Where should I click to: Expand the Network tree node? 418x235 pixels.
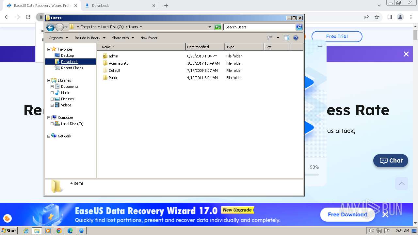(x=49, y=136)
